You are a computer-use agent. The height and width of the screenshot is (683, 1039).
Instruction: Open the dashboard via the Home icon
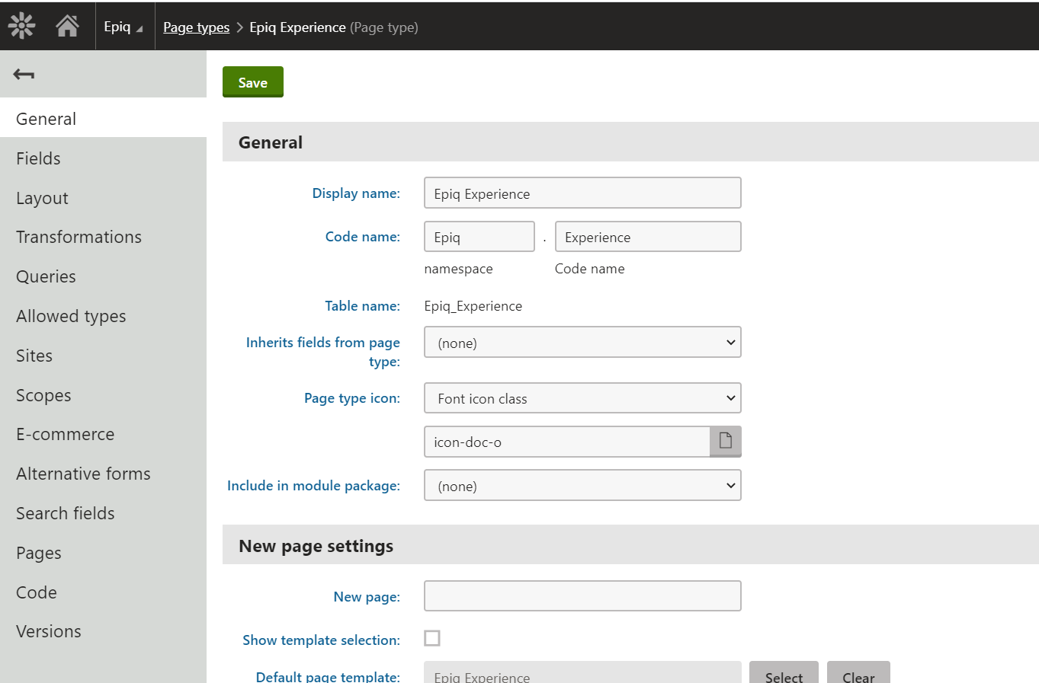[x=67, y=24]
